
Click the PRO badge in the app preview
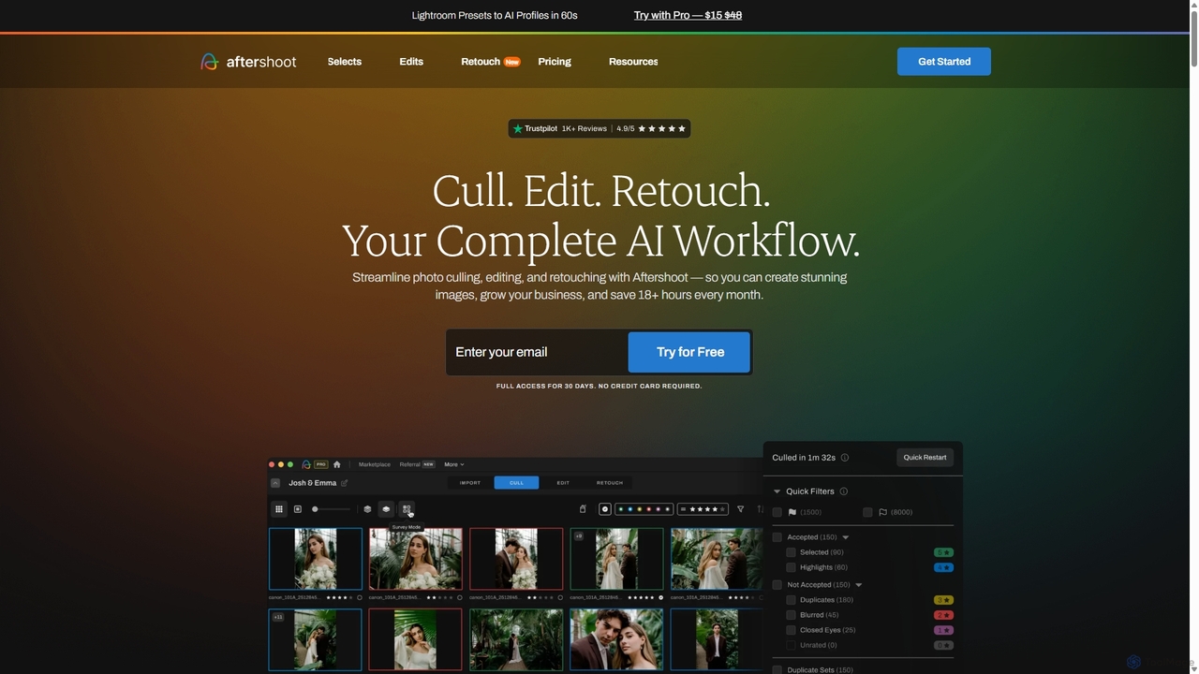[x=320, y=464]
